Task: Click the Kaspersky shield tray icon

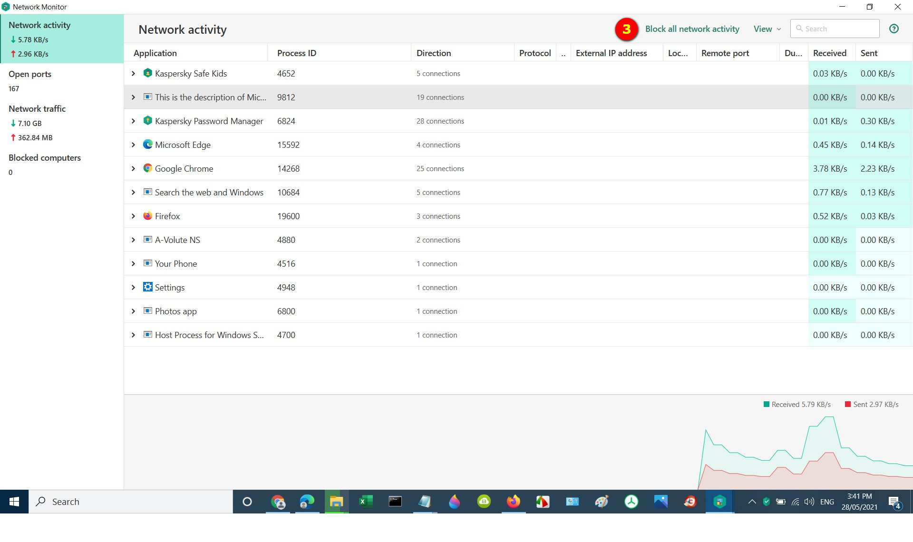Action: pos(766,502)
